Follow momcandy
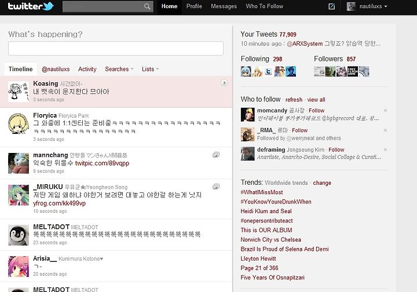This screenshot has width=417, height=292. pyautogui.click(x=316, y=110)
